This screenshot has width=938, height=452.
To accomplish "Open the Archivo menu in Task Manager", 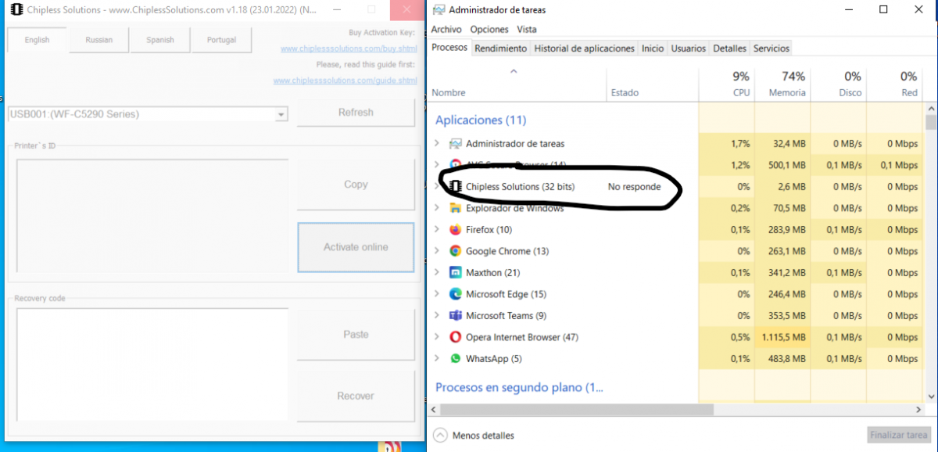I will coord(446,30).
